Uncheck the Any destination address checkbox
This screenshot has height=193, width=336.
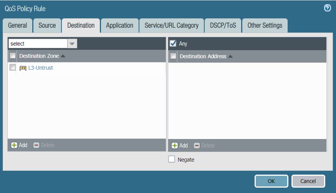click(x=173, y=43)
